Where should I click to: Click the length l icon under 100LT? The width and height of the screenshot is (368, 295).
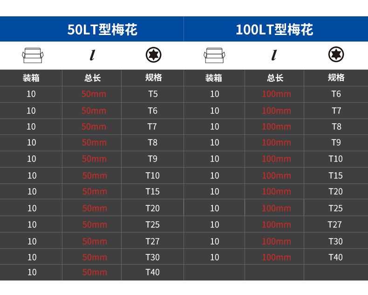[x=274, y=55]
